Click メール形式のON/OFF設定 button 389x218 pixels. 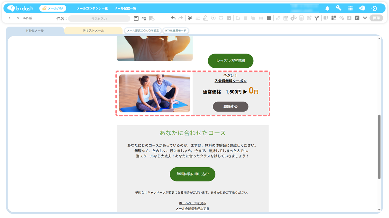143,31
